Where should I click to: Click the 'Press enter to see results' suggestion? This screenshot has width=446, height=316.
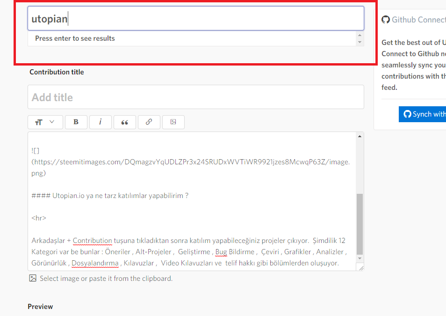(x=75, y=38)
